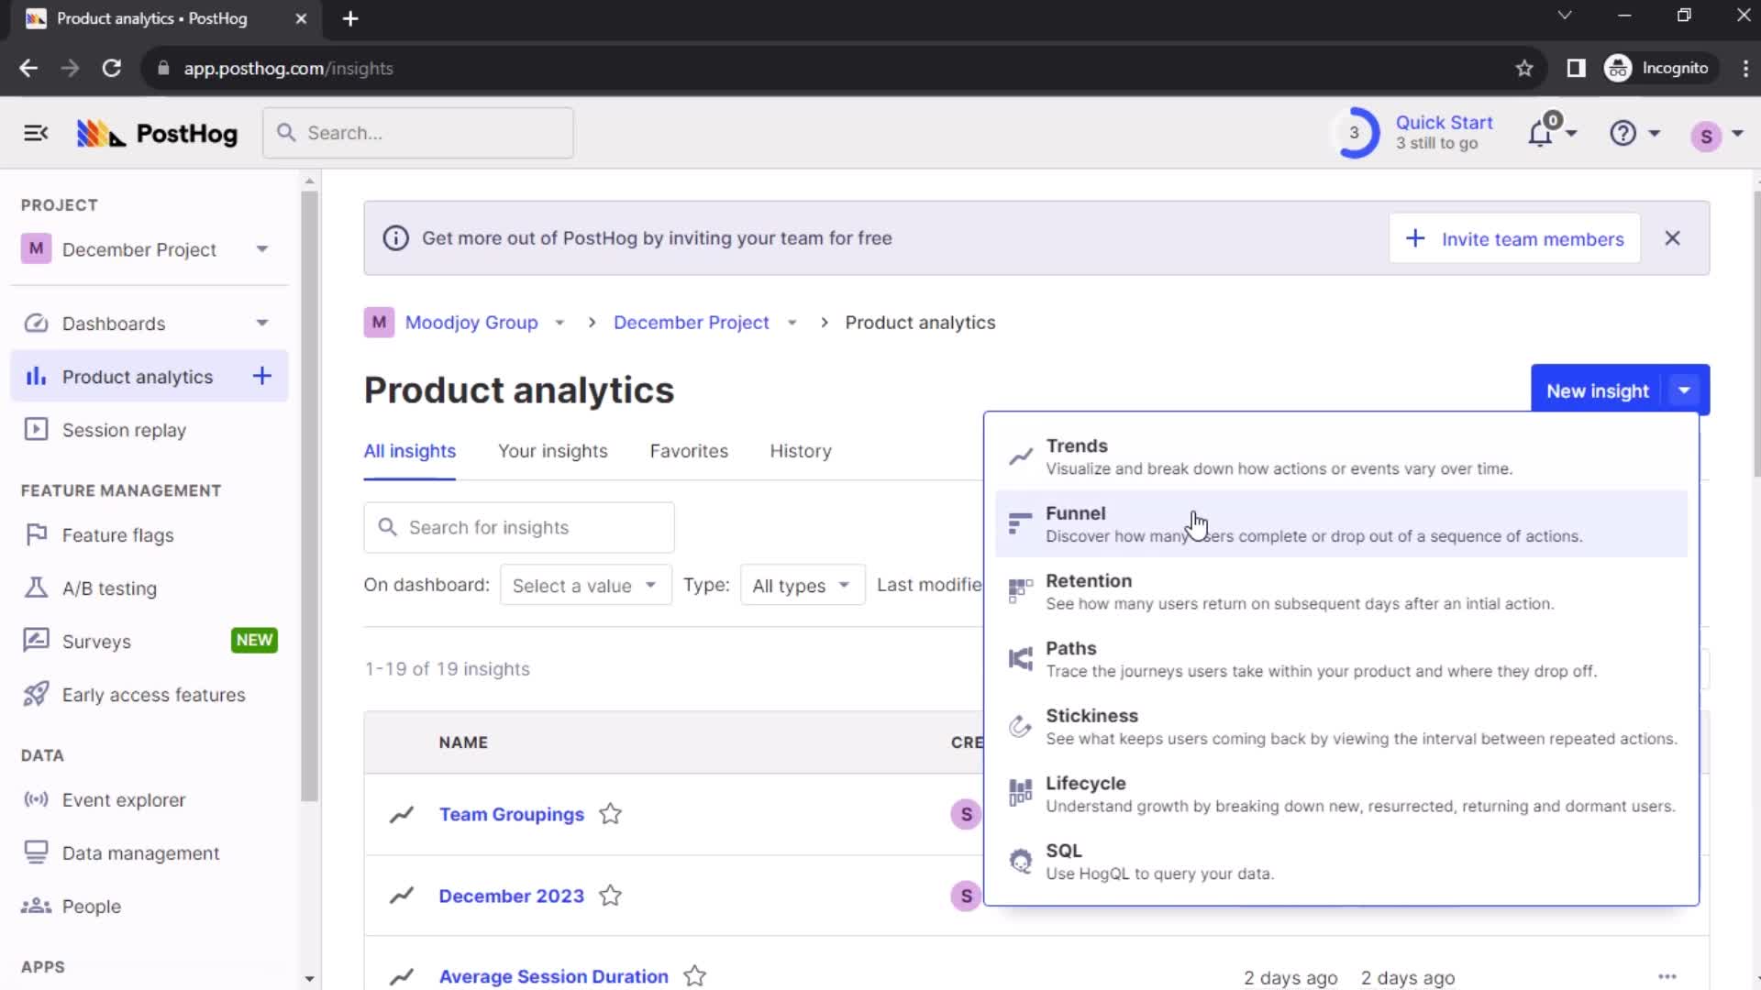Open Event explorer in the sidebar
Viewport: 1761px width, 990px height.
coord(149,800)
